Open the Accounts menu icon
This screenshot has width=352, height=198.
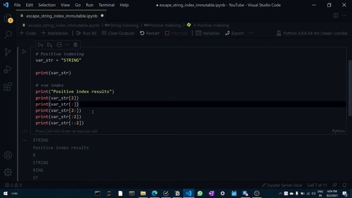coord(8,155)
